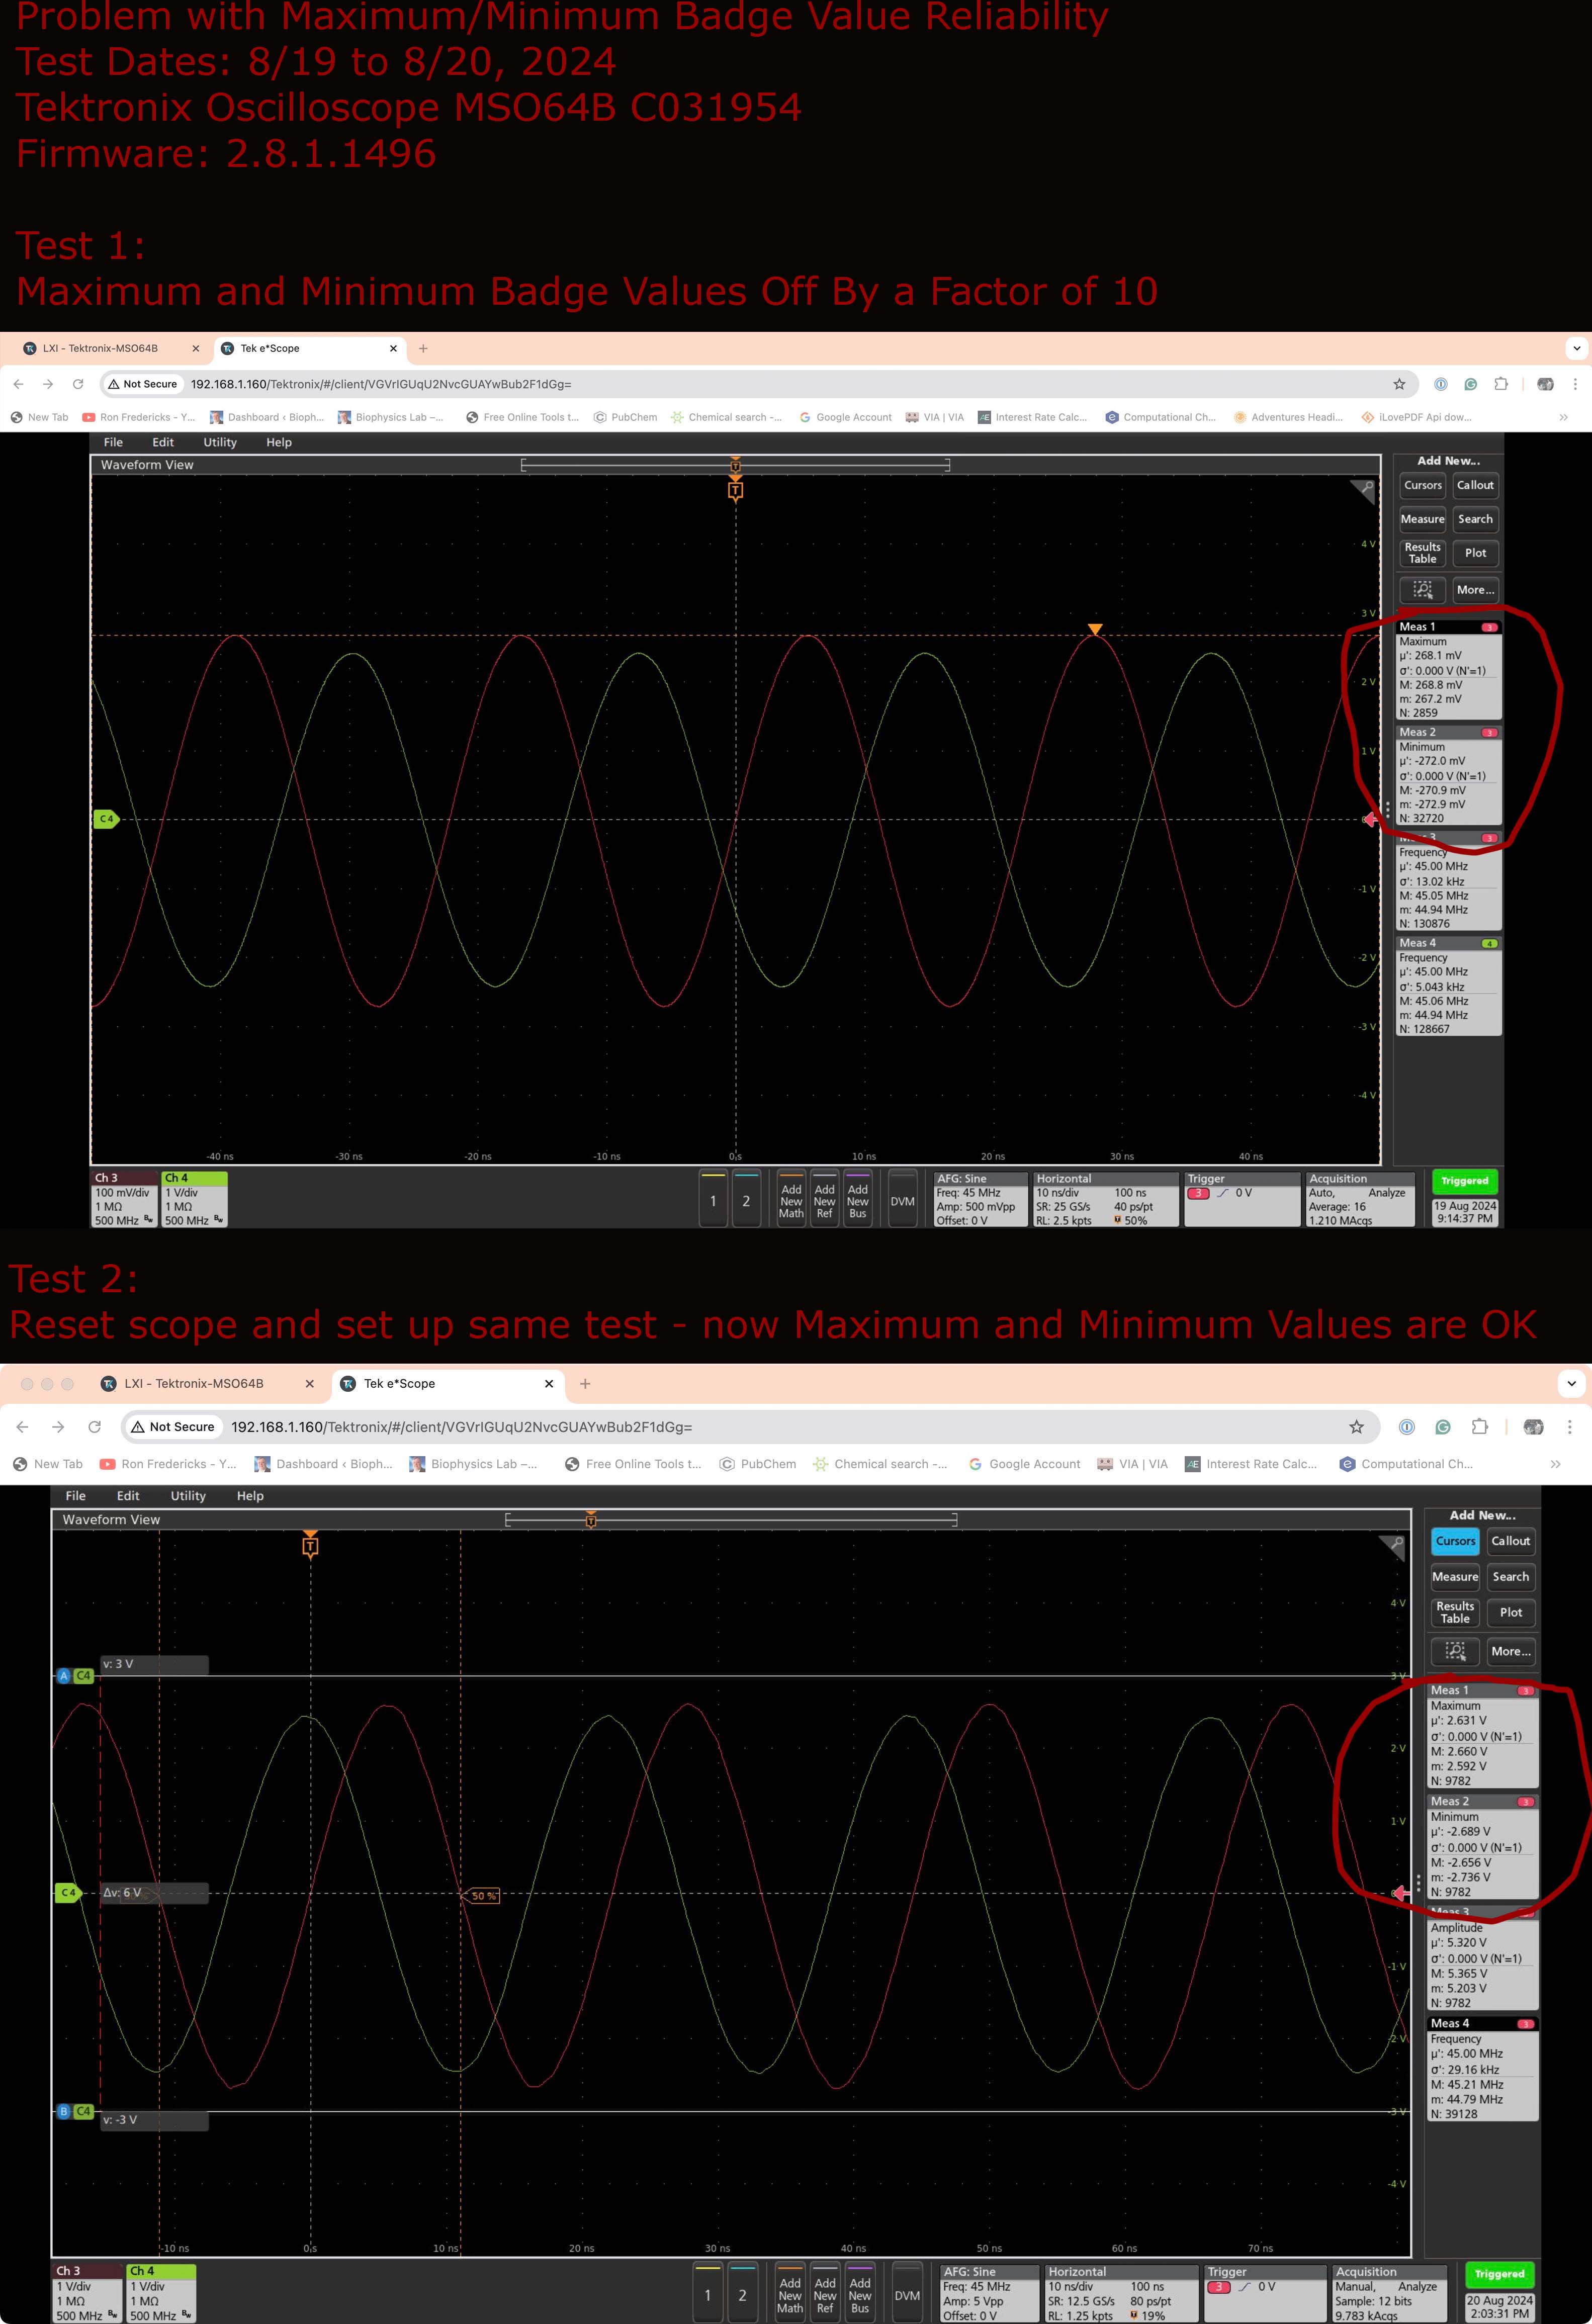
Task: Click Add New Math button in Test 2 scope
Action: pos(790,2295)
